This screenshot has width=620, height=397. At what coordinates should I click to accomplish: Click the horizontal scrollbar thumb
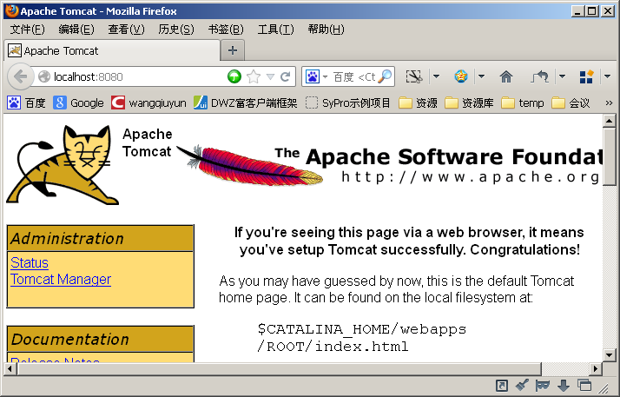click(279, 369)
